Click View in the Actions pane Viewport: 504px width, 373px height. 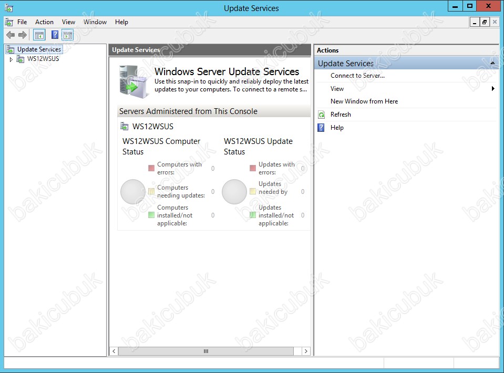click(x=337, y=89)
